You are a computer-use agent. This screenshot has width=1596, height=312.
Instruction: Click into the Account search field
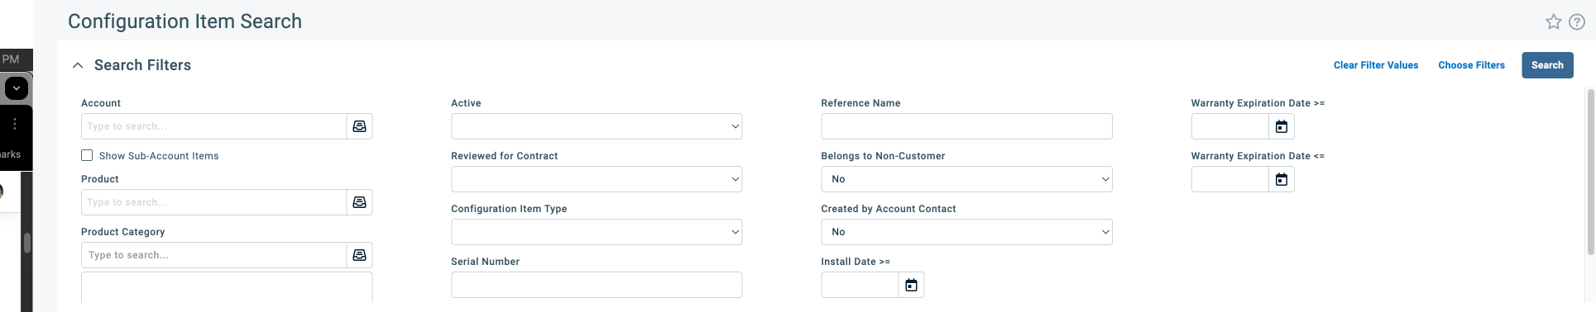point(213,126)
